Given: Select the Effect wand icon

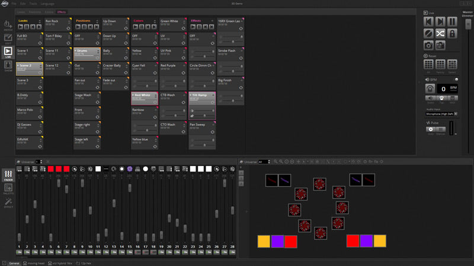Looking at the screenshot, I should [x=8, y=203].
